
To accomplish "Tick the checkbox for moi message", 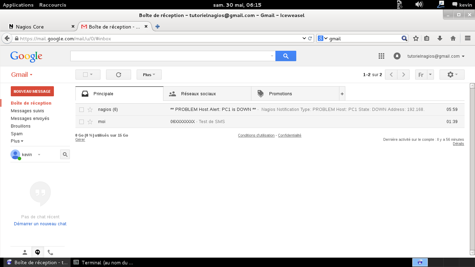I will tap(81, 122).
